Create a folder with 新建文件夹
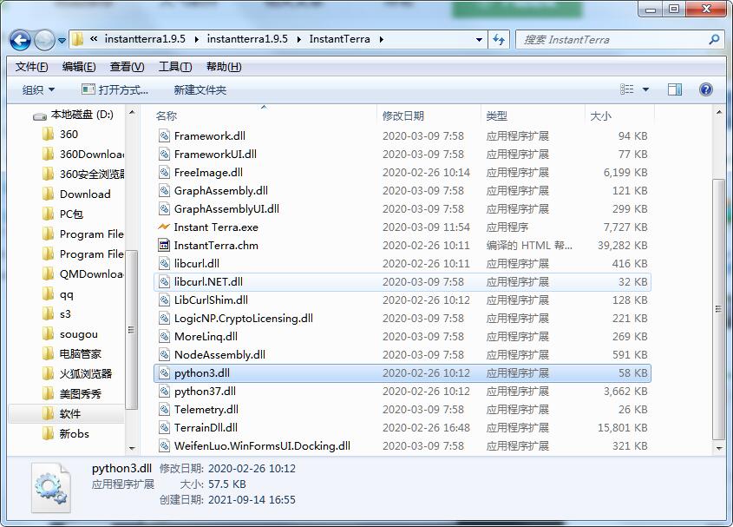Viewport: 733px width, 527px height. tap(200, 90)
